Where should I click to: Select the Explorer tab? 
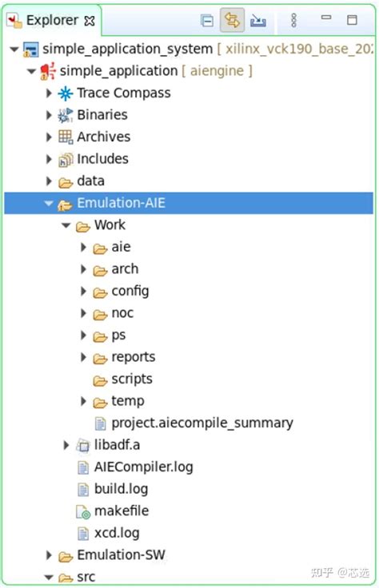point(52,20)
